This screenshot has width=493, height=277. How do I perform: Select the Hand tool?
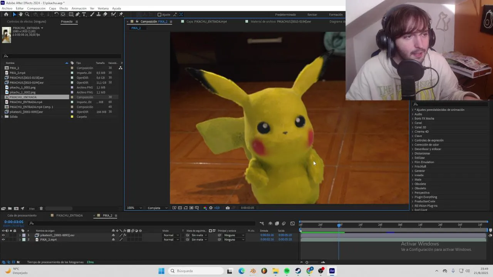[x=21, y=14]
